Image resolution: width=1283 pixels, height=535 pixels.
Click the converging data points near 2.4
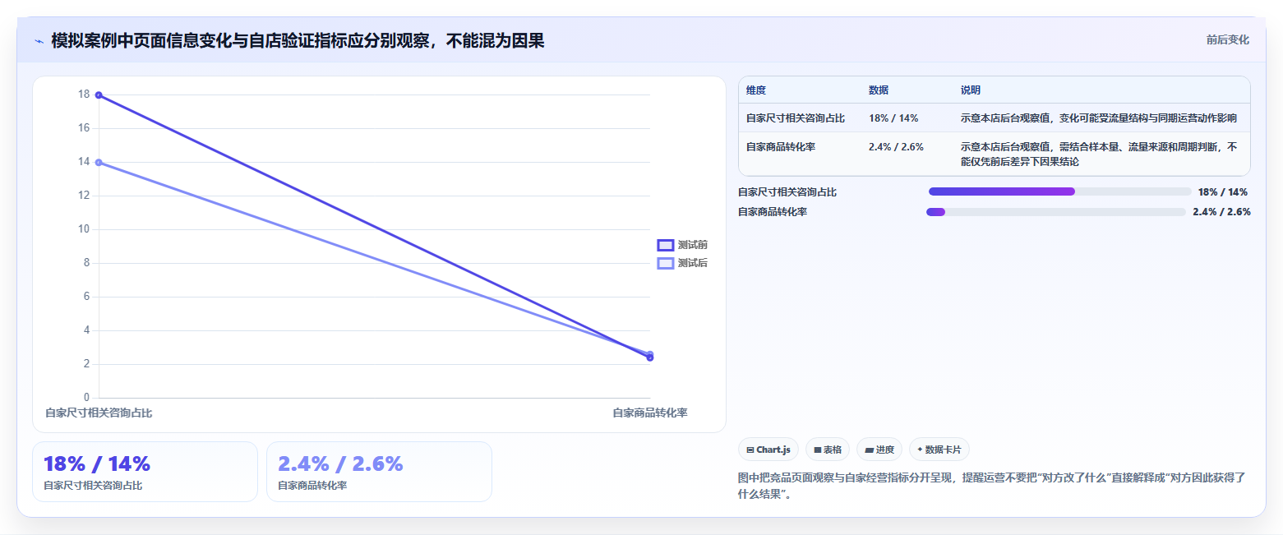pos(650,356)
